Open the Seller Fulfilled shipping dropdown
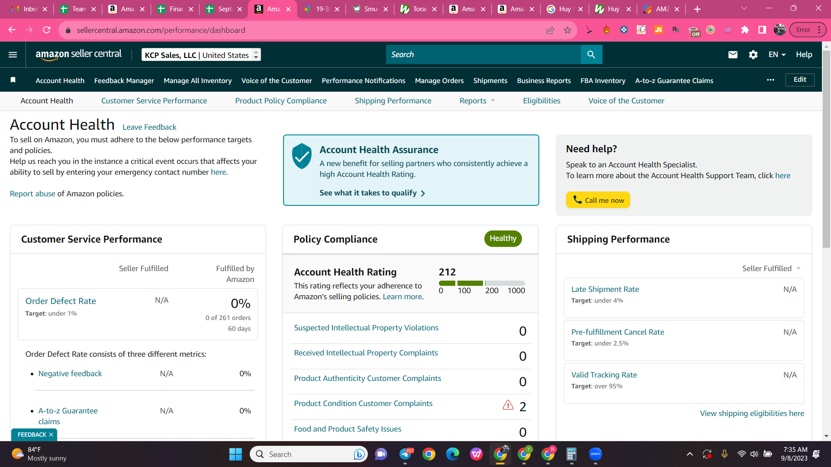This screenshot has width=831, height=467. click(771, 269)
